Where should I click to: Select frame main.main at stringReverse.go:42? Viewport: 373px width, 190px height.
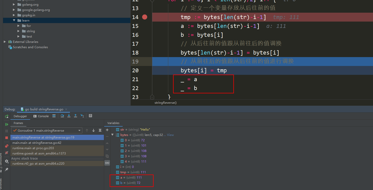point(57,143)
